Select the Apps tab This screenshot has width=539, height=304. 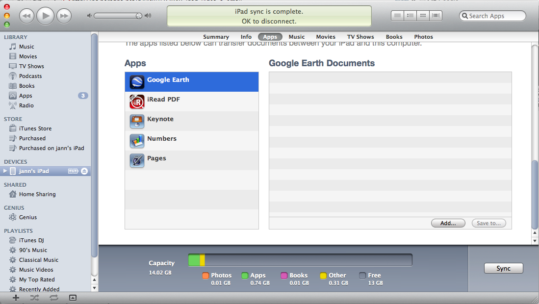[270, 37]
